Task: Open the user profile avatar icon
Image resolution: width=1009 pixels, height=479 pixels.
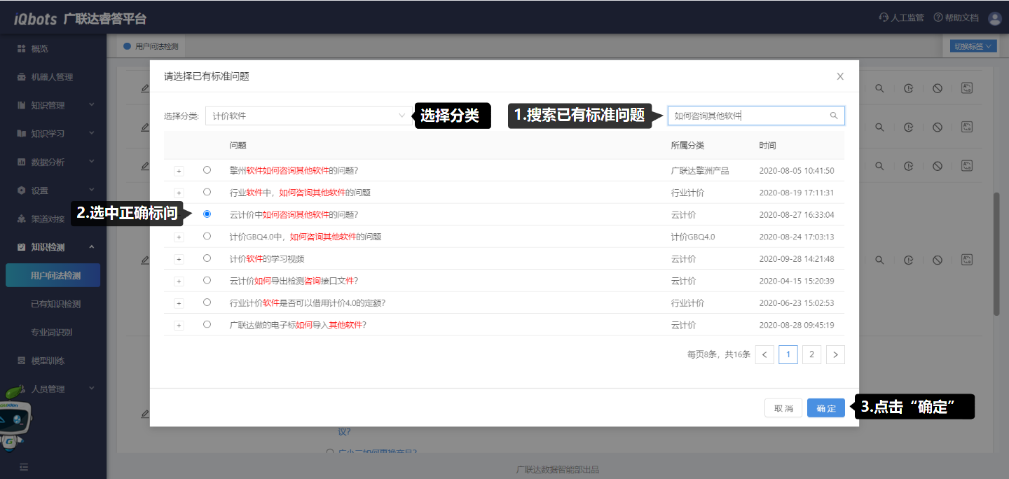Action: [x=994, y=18]
